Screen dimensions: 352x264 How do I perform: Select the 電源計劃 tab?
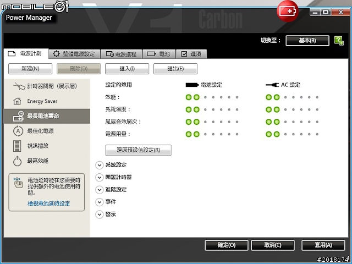(x=26, y=54)
